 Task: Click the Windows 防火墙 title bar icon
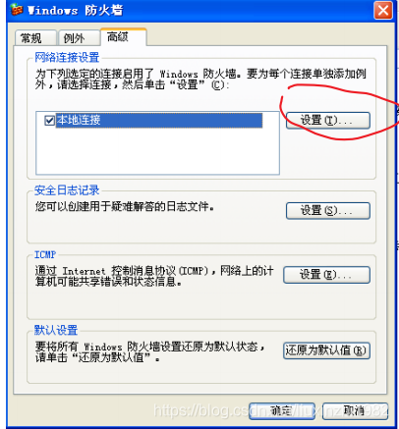[x=17, y=10]
